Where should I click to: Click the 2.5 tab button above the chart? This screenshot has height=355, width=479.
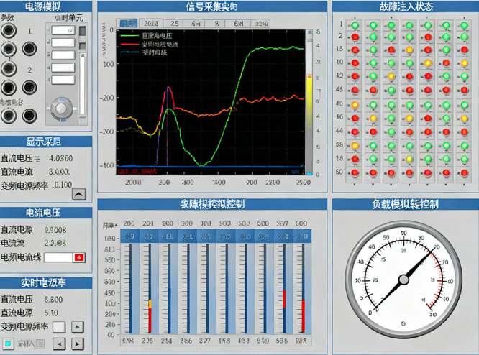point(175,24)
